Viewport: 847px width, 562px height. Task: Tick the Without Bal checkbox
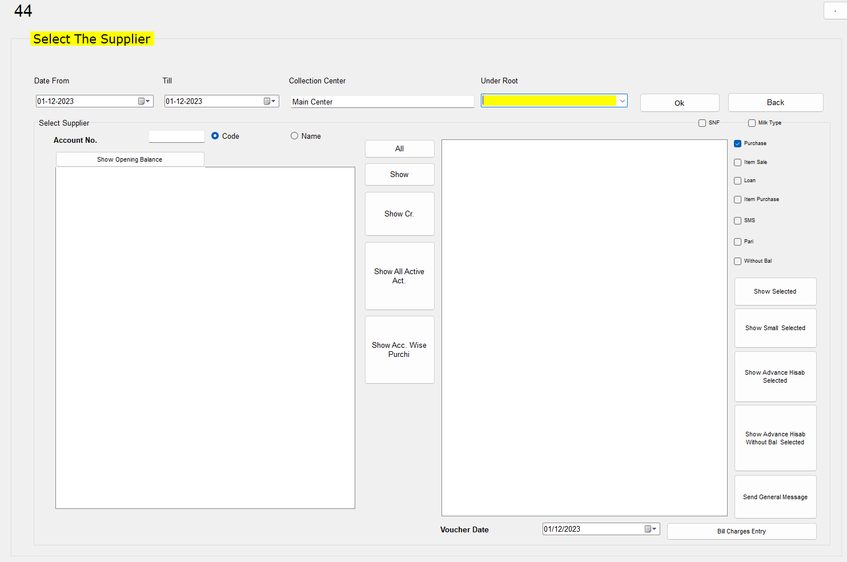click(x=737, y=261)
